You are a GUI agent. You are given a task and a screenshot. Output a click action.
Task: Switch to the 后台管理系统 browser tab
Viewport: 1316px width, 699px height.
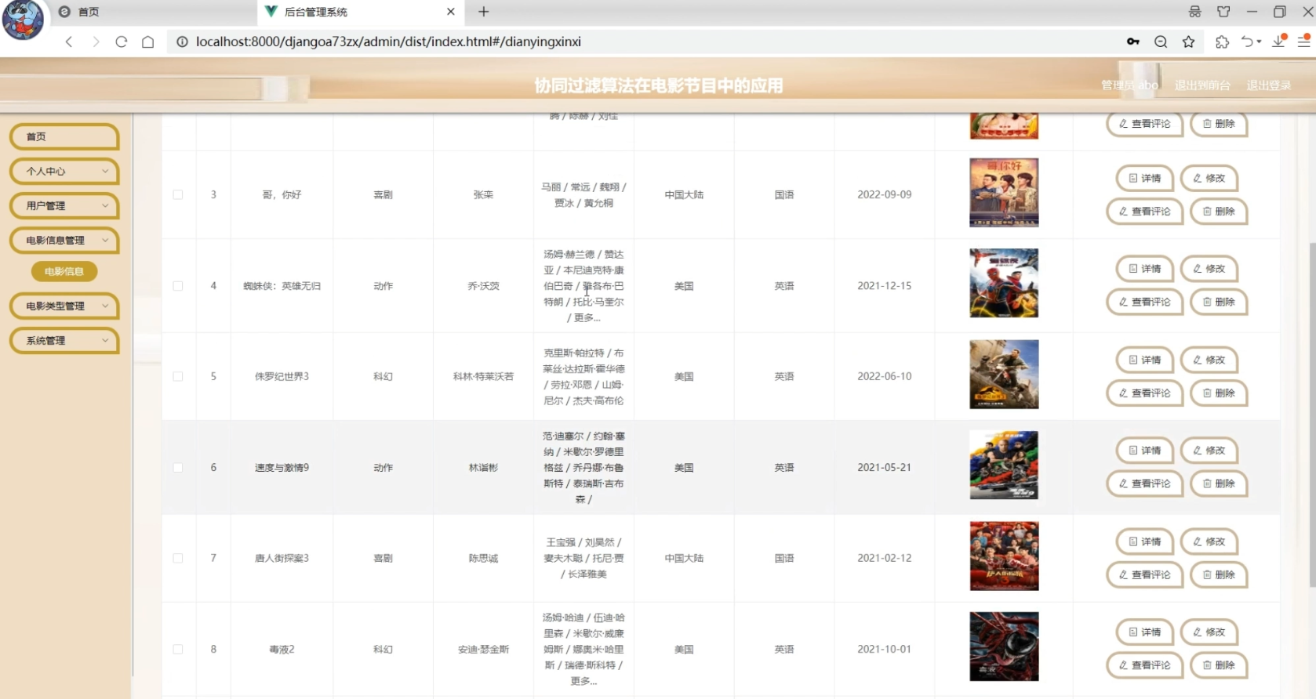tap(361, 12)
